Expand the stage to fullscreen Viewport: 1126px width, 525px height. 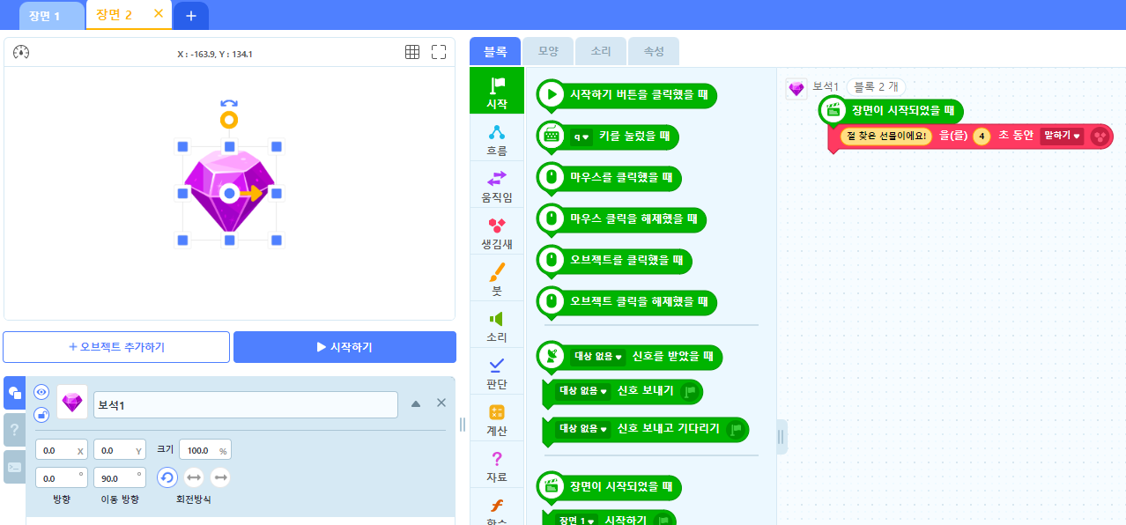click(439, 52)
